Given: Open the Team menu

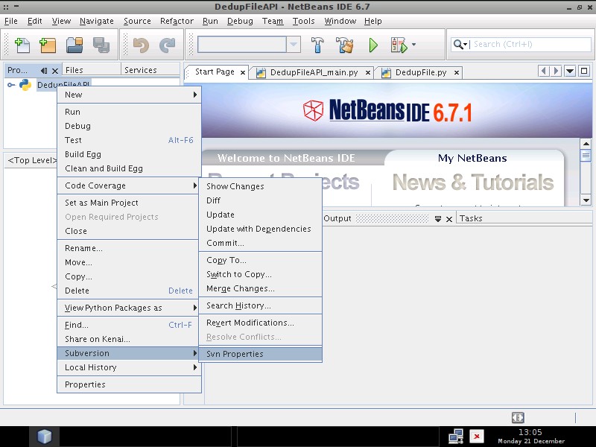Looking at the screenshot, I should point(273,22).
